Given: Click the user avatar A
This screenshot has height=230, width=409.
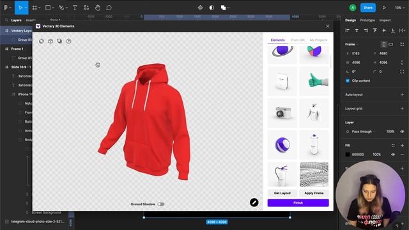Looking at the screenshot, I should pyautogui.click(x=353, y=8).
